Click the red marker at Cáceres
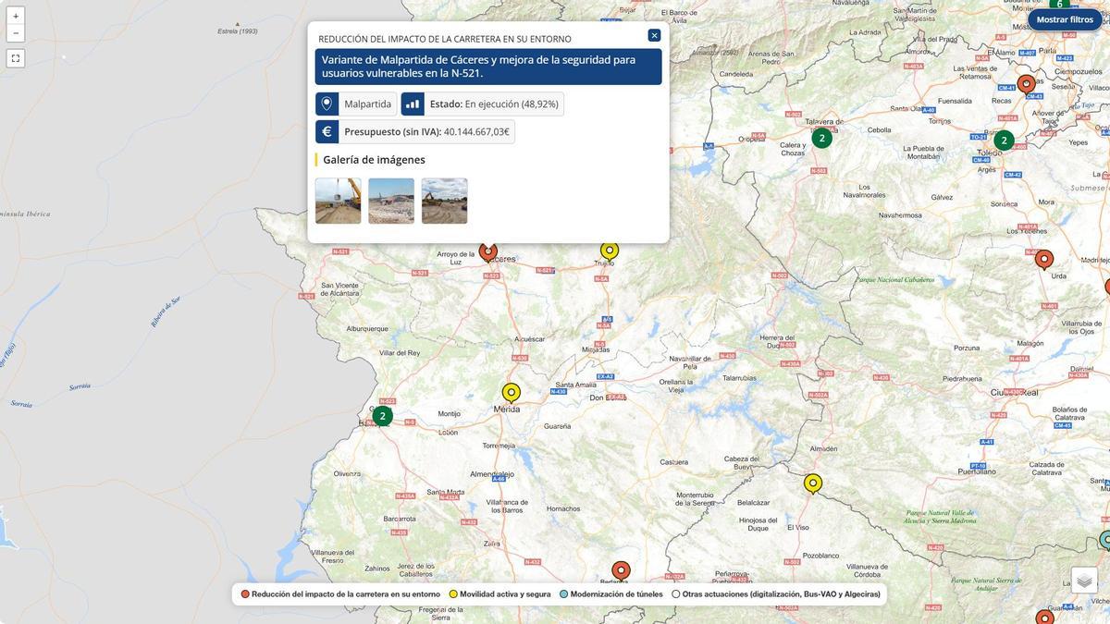The height and width of the screenshot is (624, 1110). click(x=488, y=251)
